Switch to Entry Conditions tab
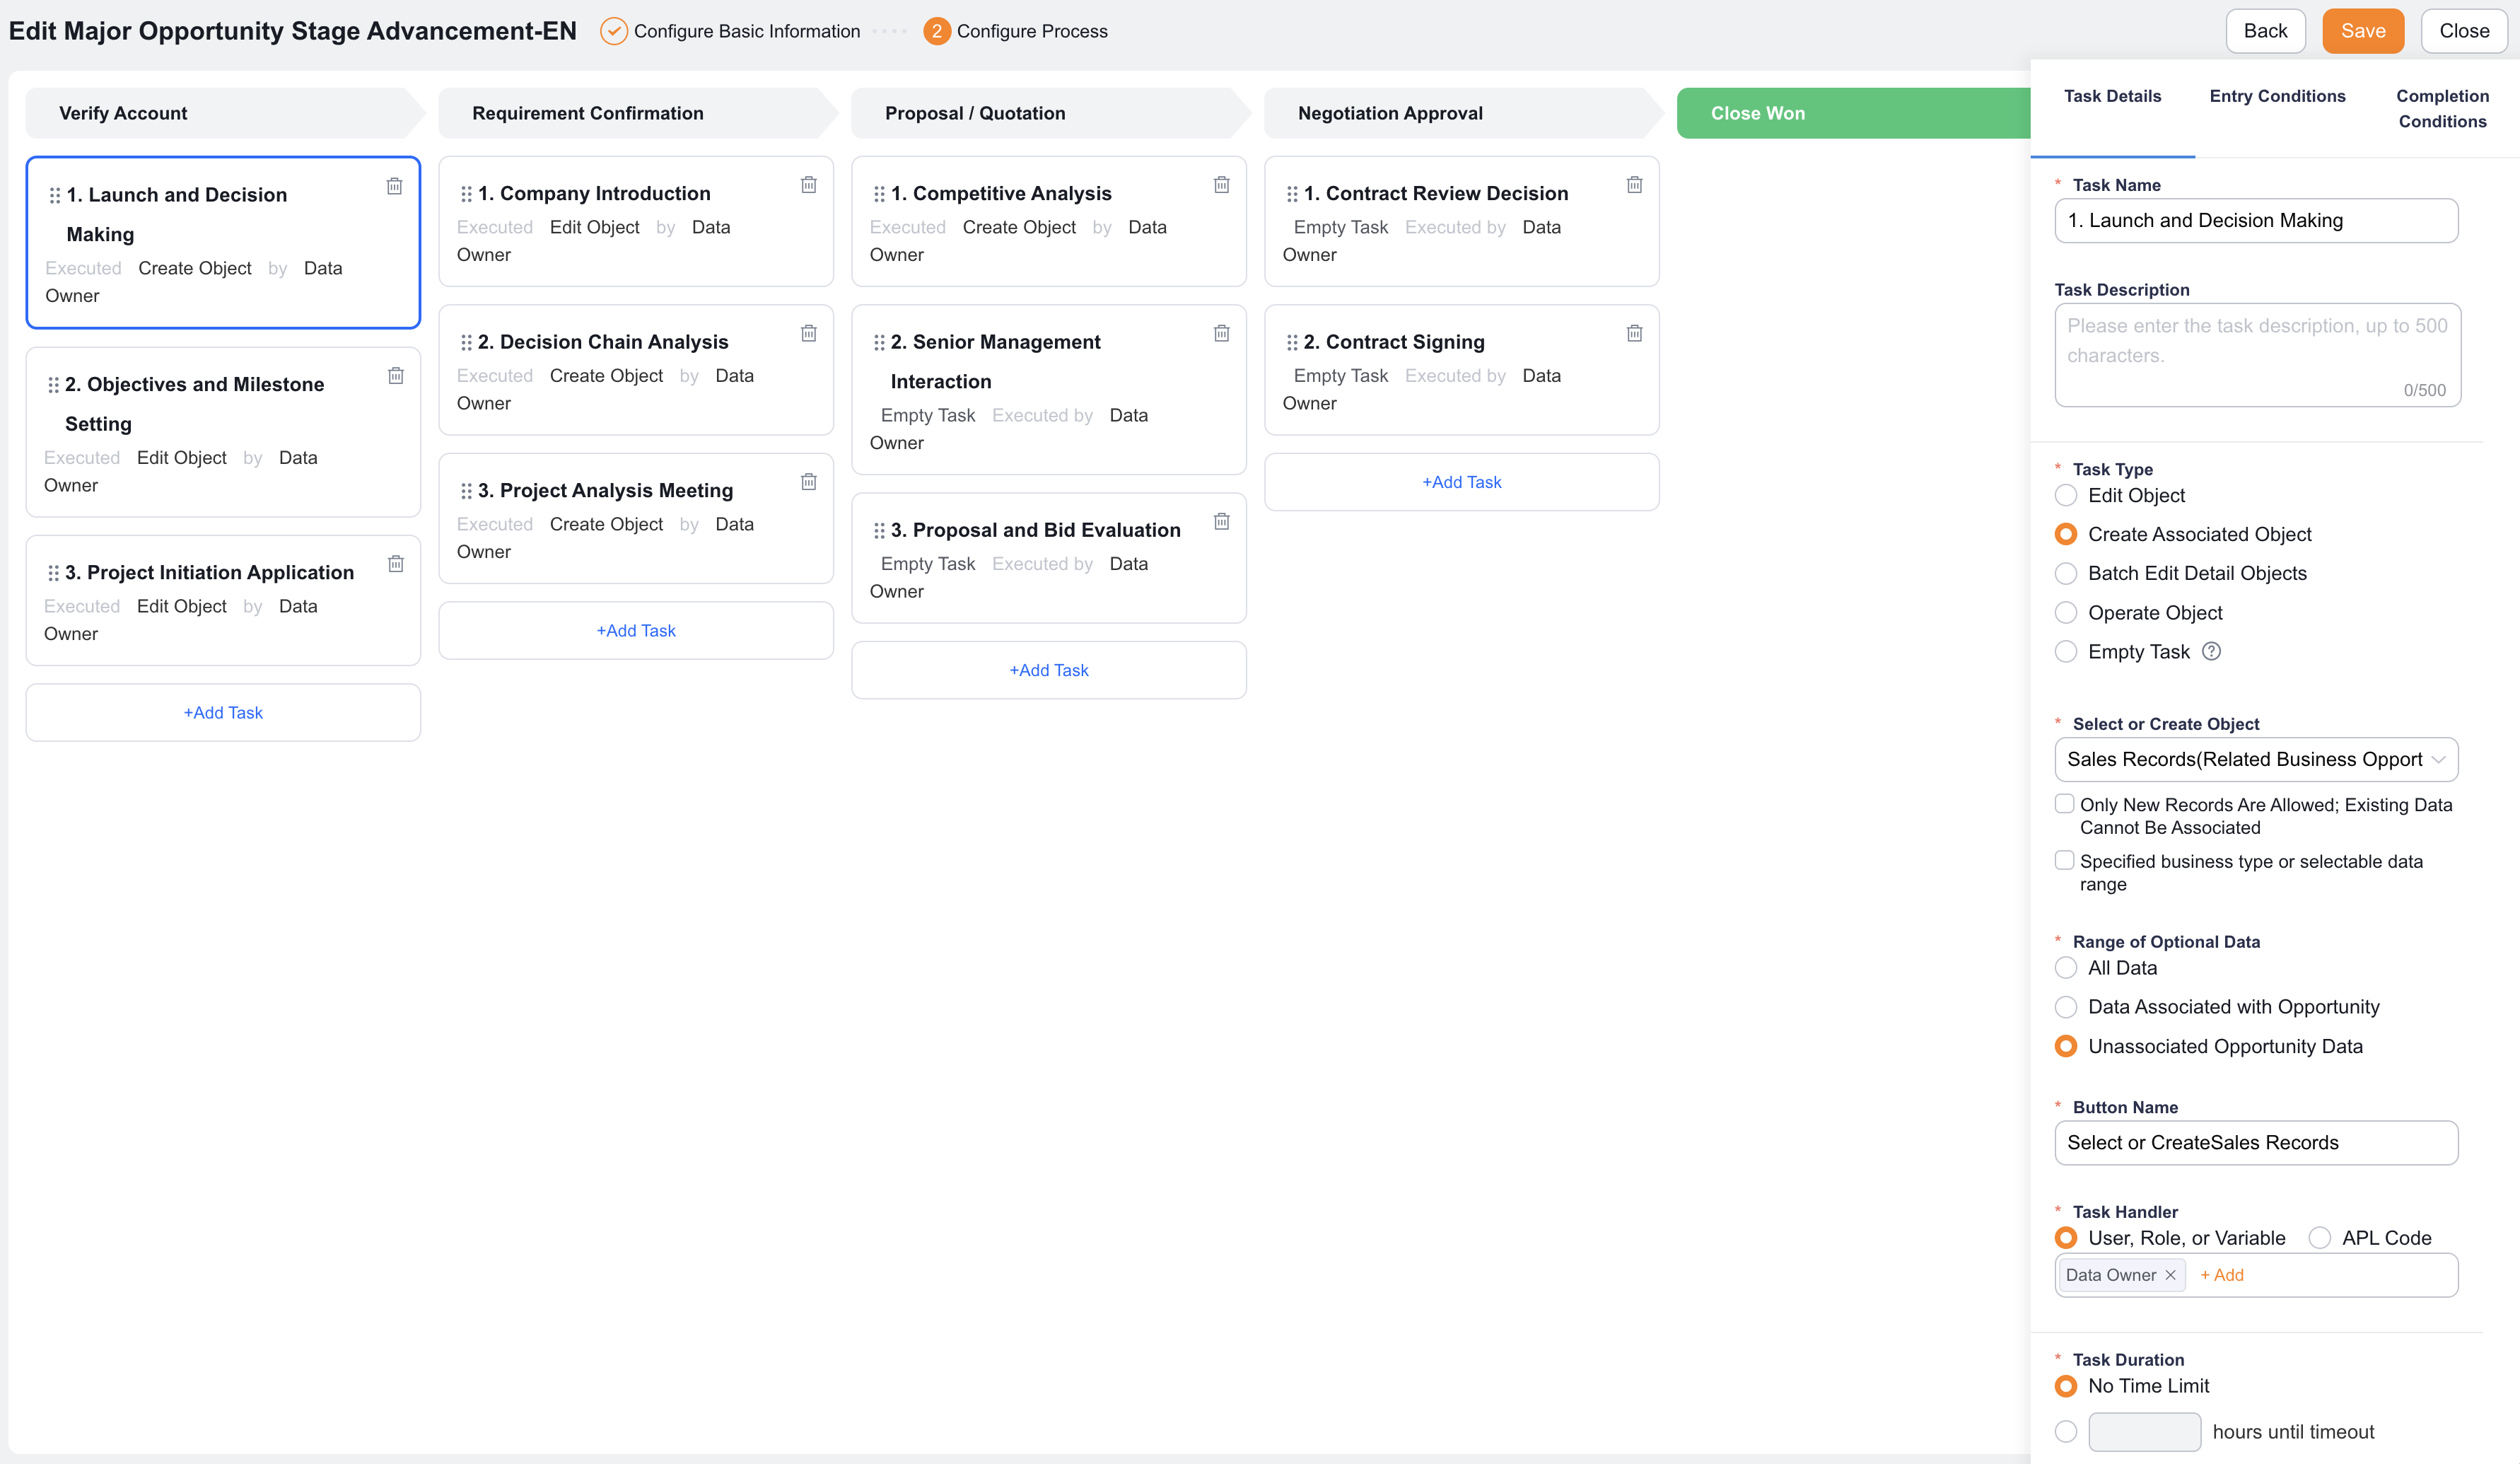Screen dimensions: 2520x1464 [2277, 96]
